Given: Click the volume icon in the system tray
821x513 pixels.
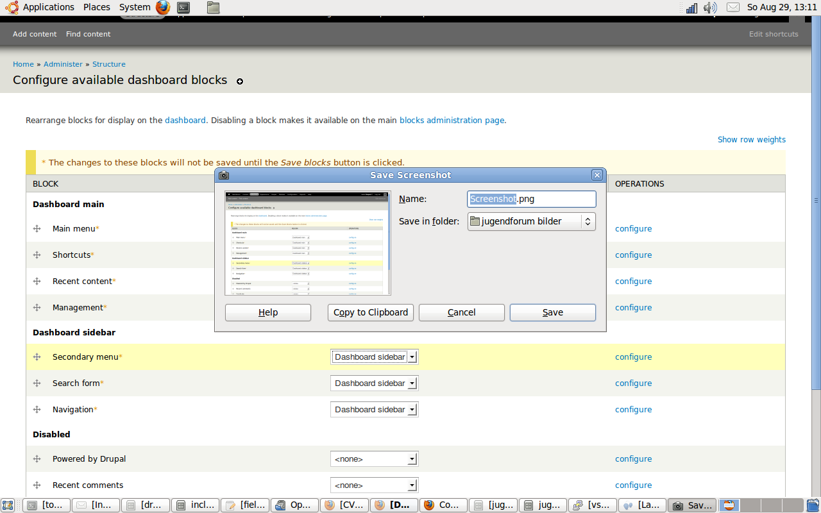Looking at the screenshot, I should 710,7.
